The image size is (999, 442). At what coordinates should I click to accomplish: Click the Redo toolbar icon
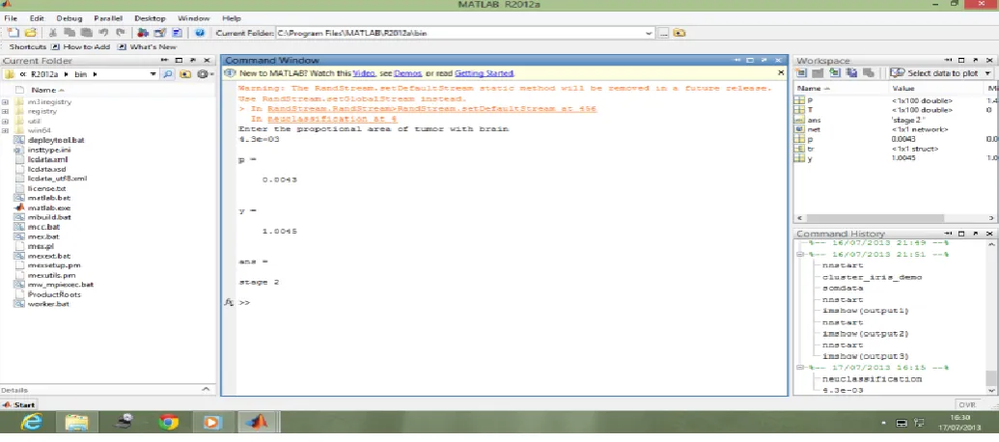(x=119, y=33)
